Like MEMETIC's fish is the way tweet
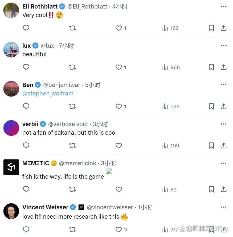Screen dimensions: 233x237 point(119,189)
